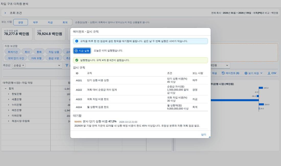Expand the 조회 조건 panel chevron
281x166 pixels.
(x=5, y=13)
